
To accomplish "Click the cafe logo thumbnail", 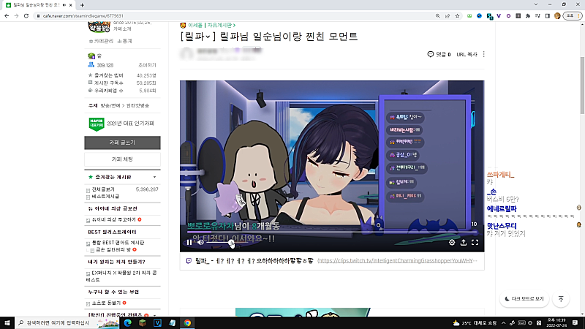I will pos(99,27).
